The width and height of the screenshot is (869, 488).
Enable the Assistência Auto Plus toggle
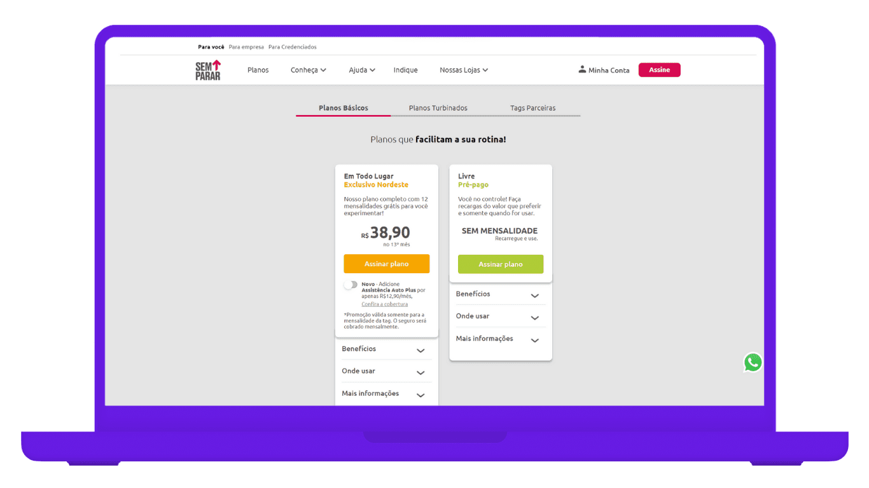point(351,285)
